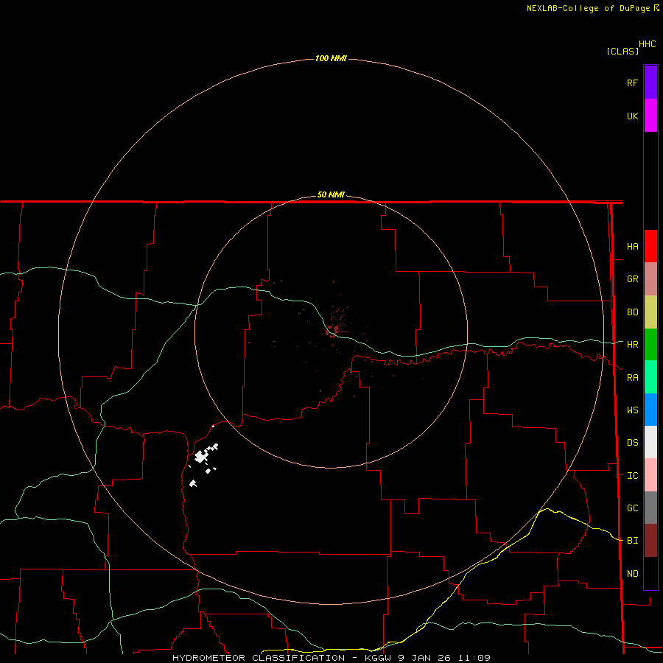Click the RA legend label
Image resolution: width=663 pixels, height=663 pixels.
tap(632, 378)
